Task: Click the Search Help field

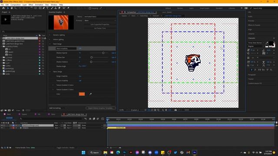Action: (x=263, y=8)
